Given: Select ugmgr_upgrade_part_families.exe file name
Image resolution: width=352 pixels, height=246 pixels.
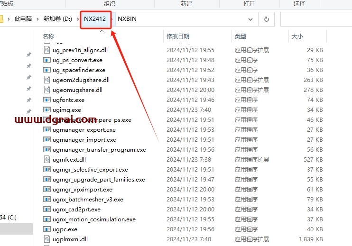Looking at the screenshot, I should click(99, 180).
